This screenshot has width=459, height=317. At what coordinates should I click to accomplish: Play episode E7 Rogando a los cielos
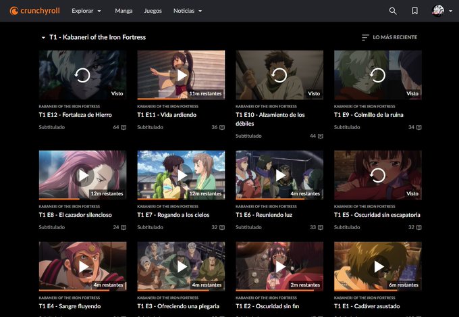click(x=181, y=175)
